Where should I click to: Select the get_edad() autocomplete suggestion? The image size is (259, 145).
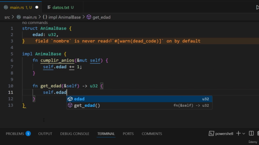[139, 106]
